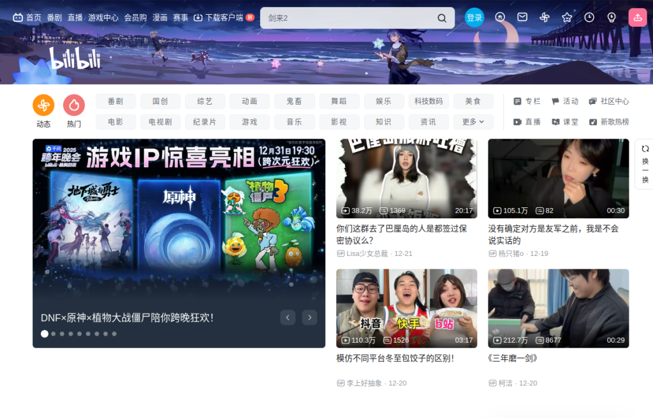Viewport: 653px width, 418px height.
Task: Click the blue 登录 avatar button
Action: (x=474, y=17)
